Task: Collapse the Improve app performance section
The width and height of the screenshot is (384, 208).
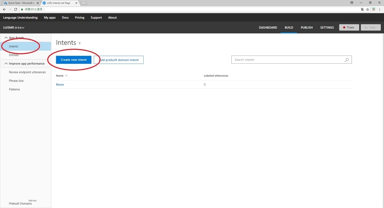Action: tap(6, 63)
